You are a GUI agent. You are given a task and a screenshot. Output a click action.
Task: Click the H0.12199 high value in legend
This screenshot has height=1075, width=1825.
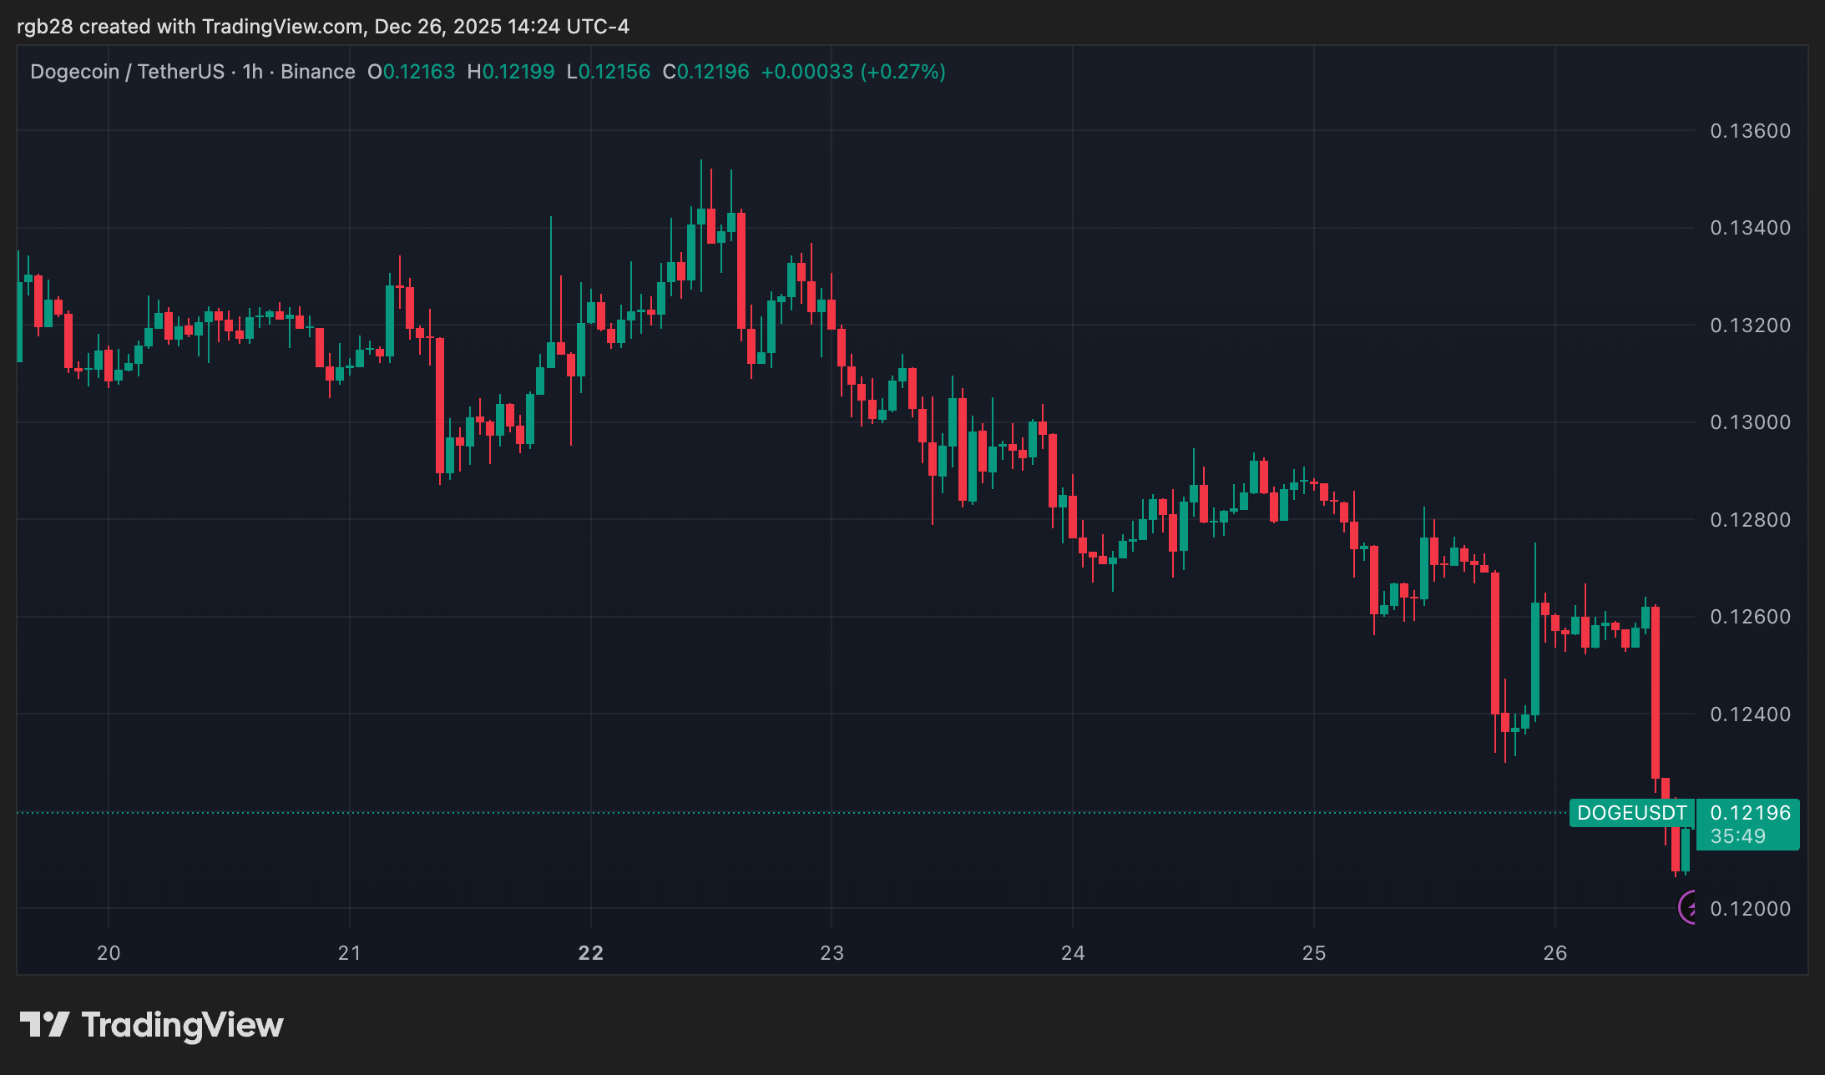tap(511, 71)
